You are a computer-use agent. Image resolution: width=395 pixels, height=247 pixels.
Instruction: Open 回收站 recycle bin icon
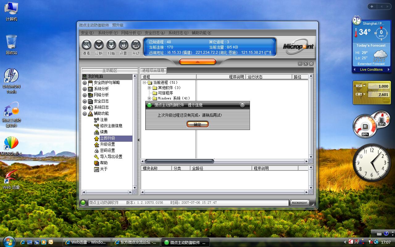click(x=11, y=44)
